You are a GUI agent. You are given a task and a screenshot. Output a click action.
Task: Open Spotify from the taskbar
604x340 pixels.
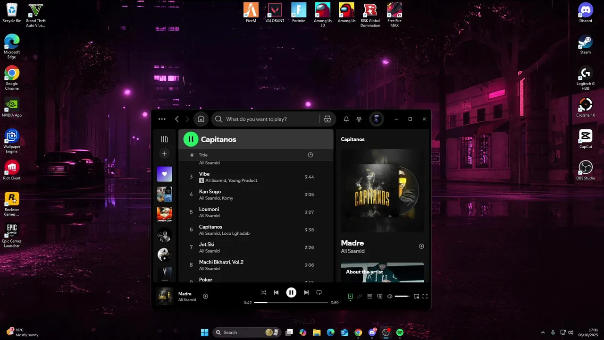pos(400,332)
